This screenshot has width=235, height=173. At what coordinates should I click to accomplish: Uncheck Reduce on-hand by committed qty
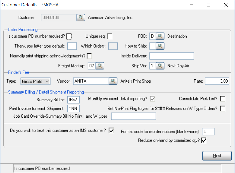coord(204,140)
